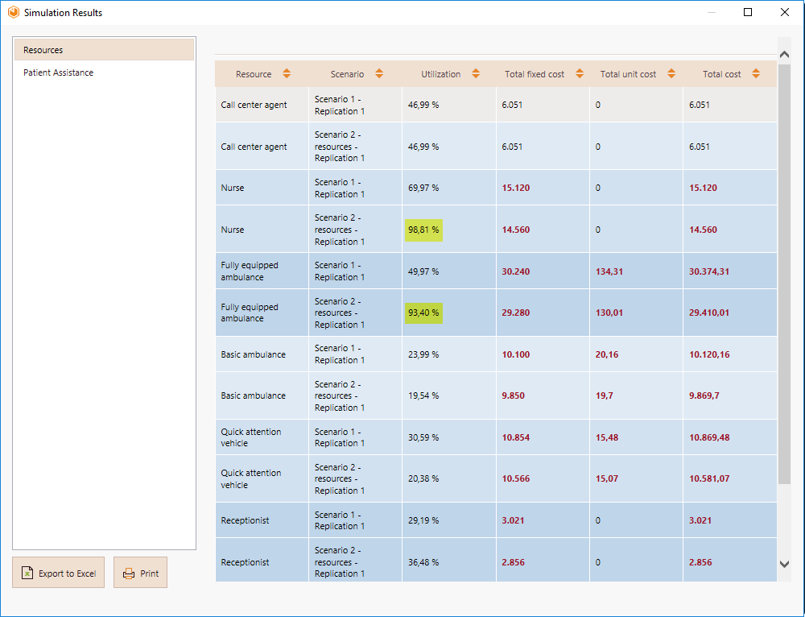This screenshot has width=805, height=617.
Task: Click the Total cost header text
Action: click(722, 74)
